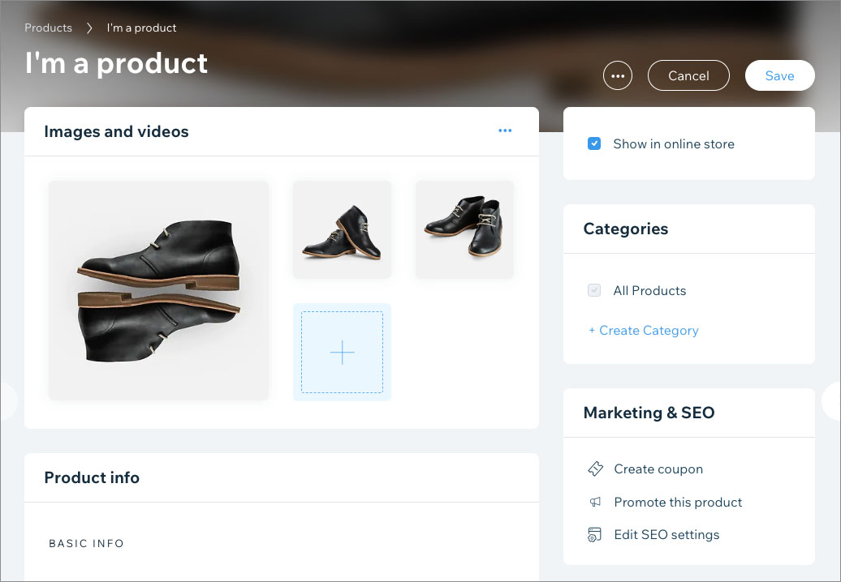This screenshot has width=841, height=582.
Task: Open Edit SEO settings
Action: click(x=666, y=534)
